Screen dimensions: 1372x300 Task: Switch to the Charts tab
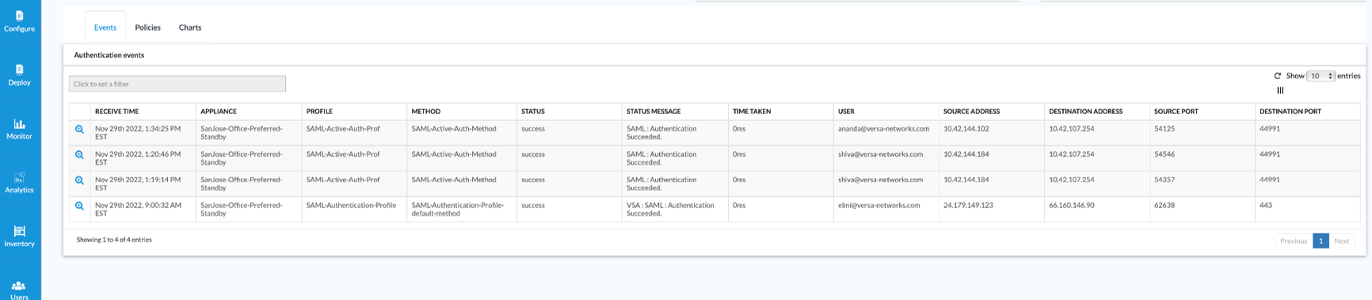coord(190,28)
